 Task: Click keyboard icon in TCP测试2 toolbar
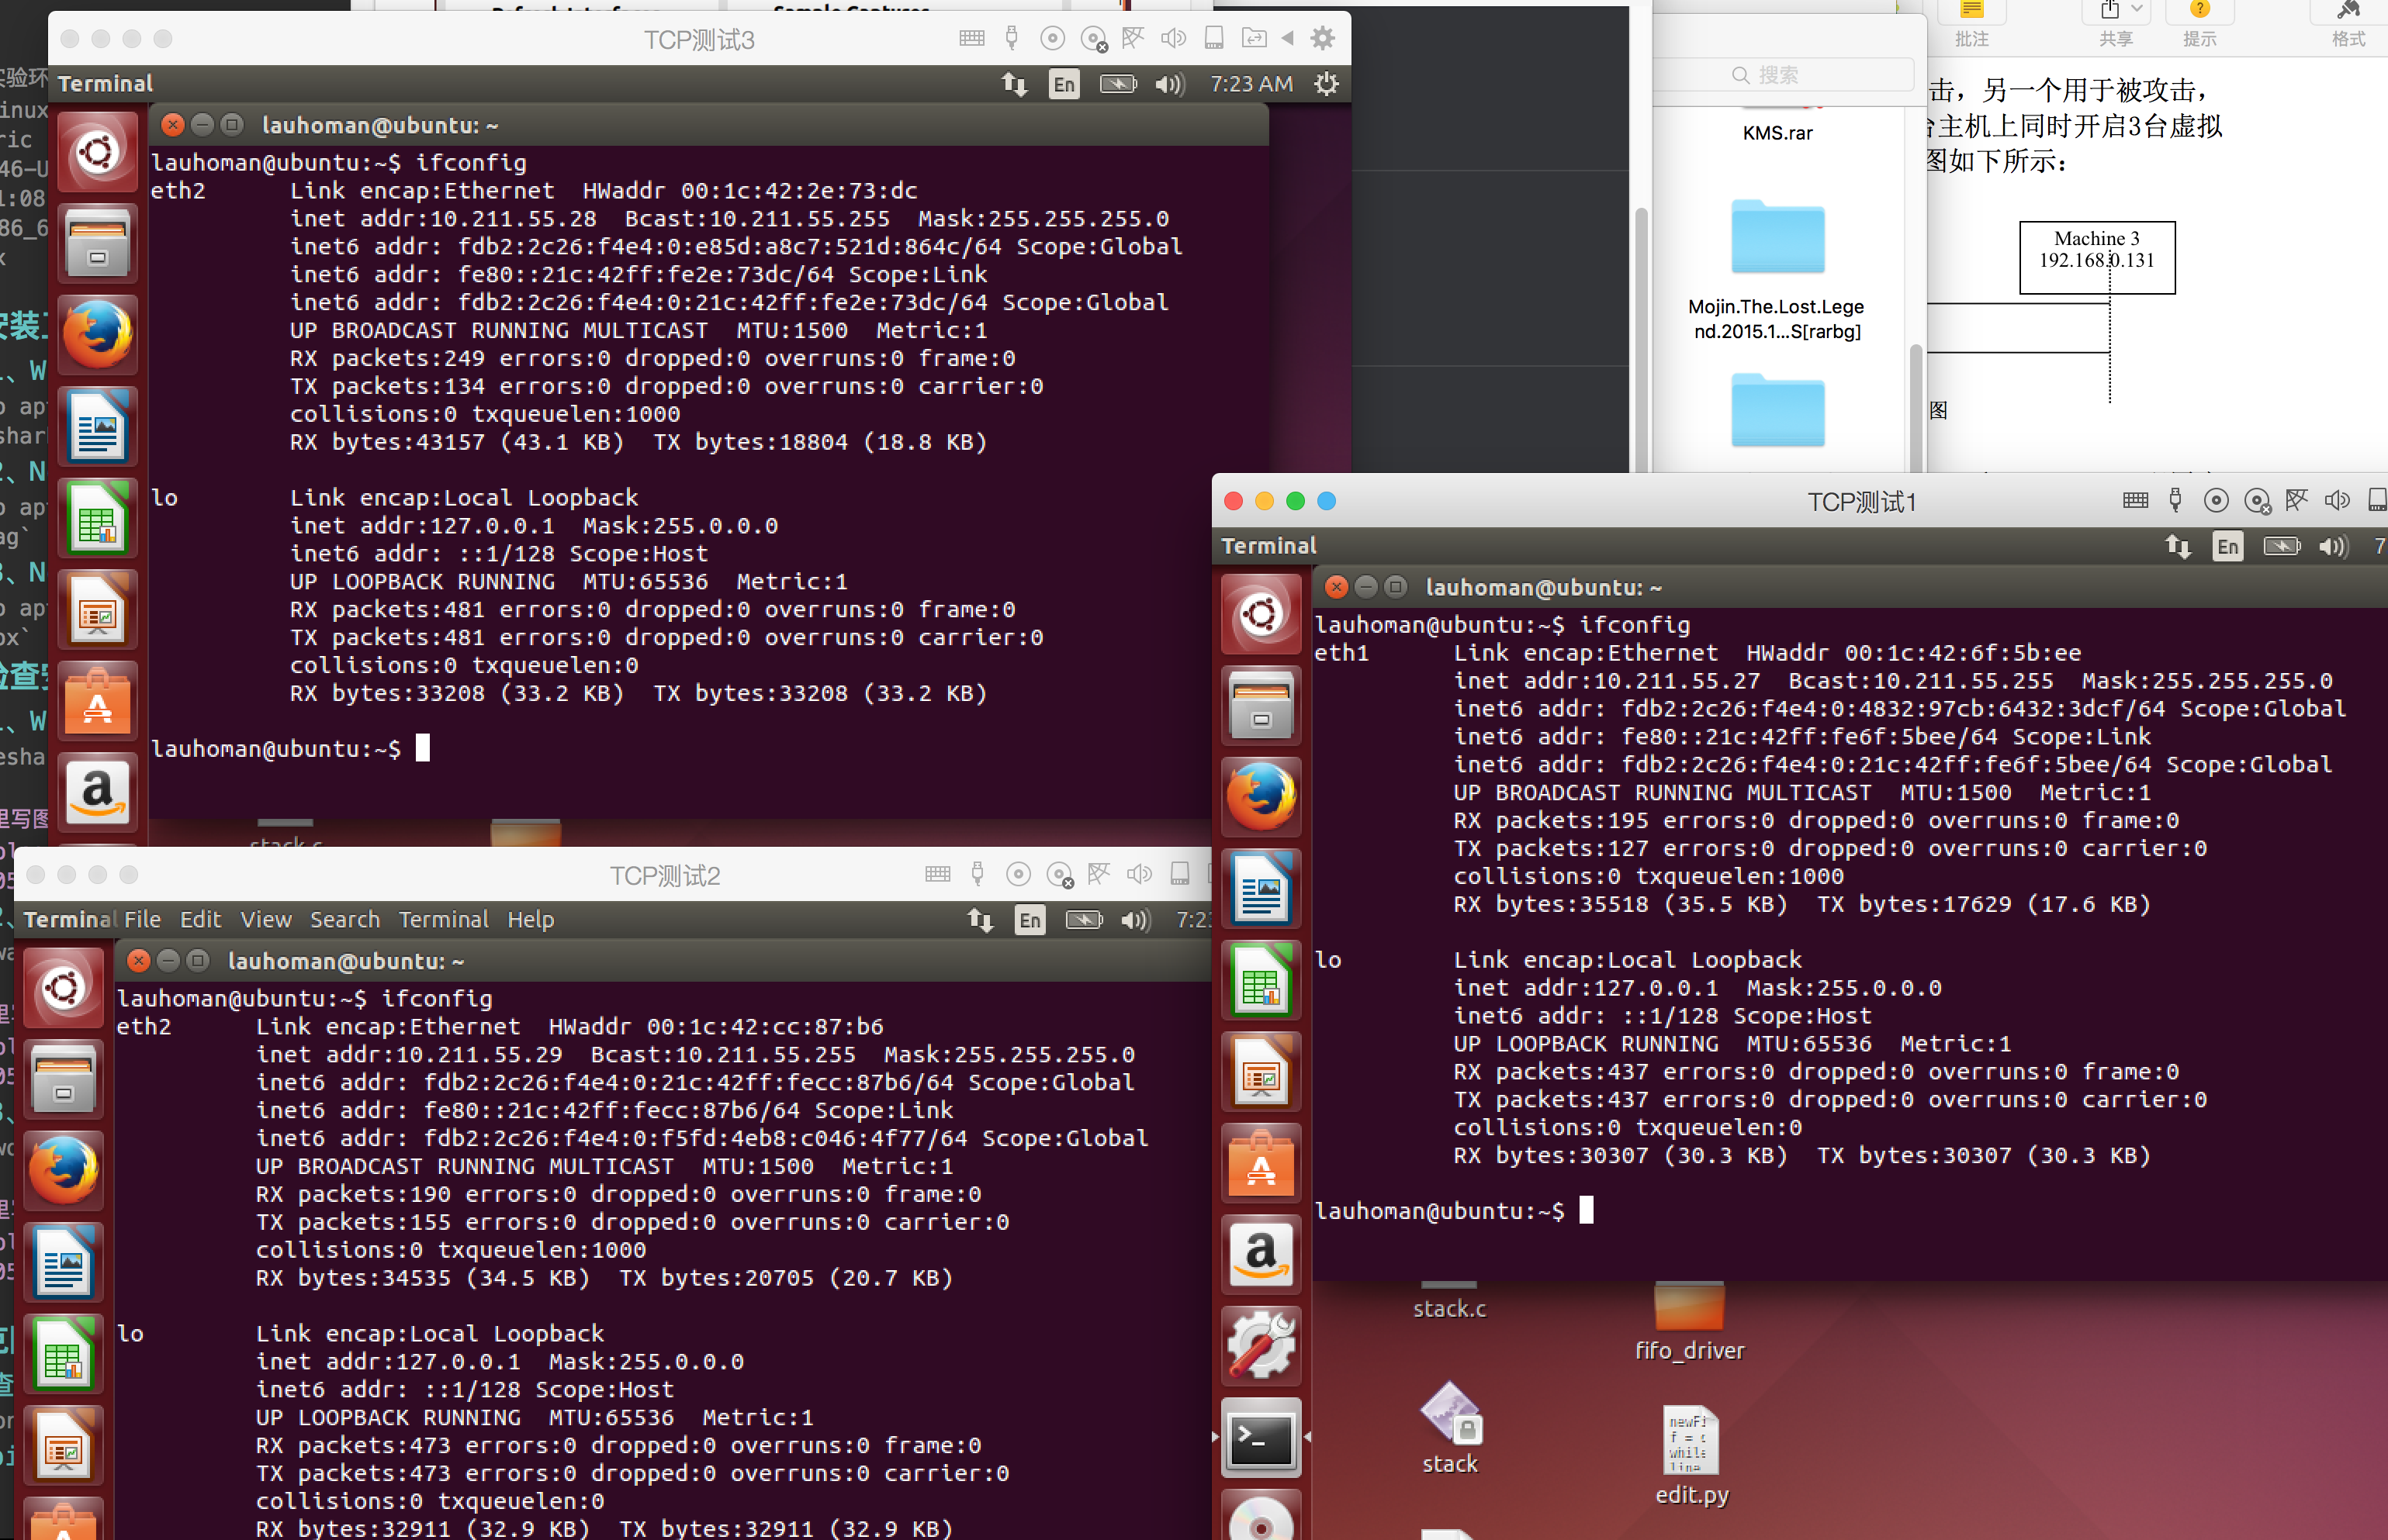(937, 875)
